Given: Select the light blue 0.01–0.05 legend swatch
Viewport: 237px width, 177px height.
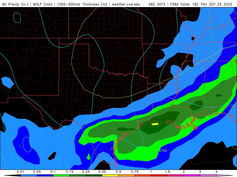Looking at the screenshot, I should point(29,176).
